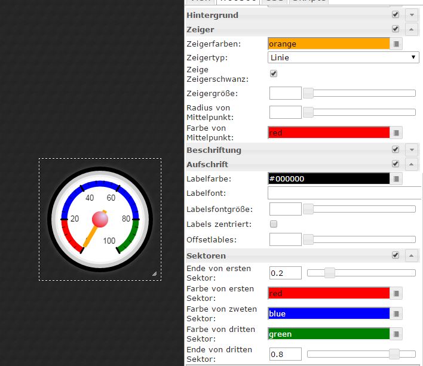Collapse the Aufschrift section arrow

[x=412, y=164]
